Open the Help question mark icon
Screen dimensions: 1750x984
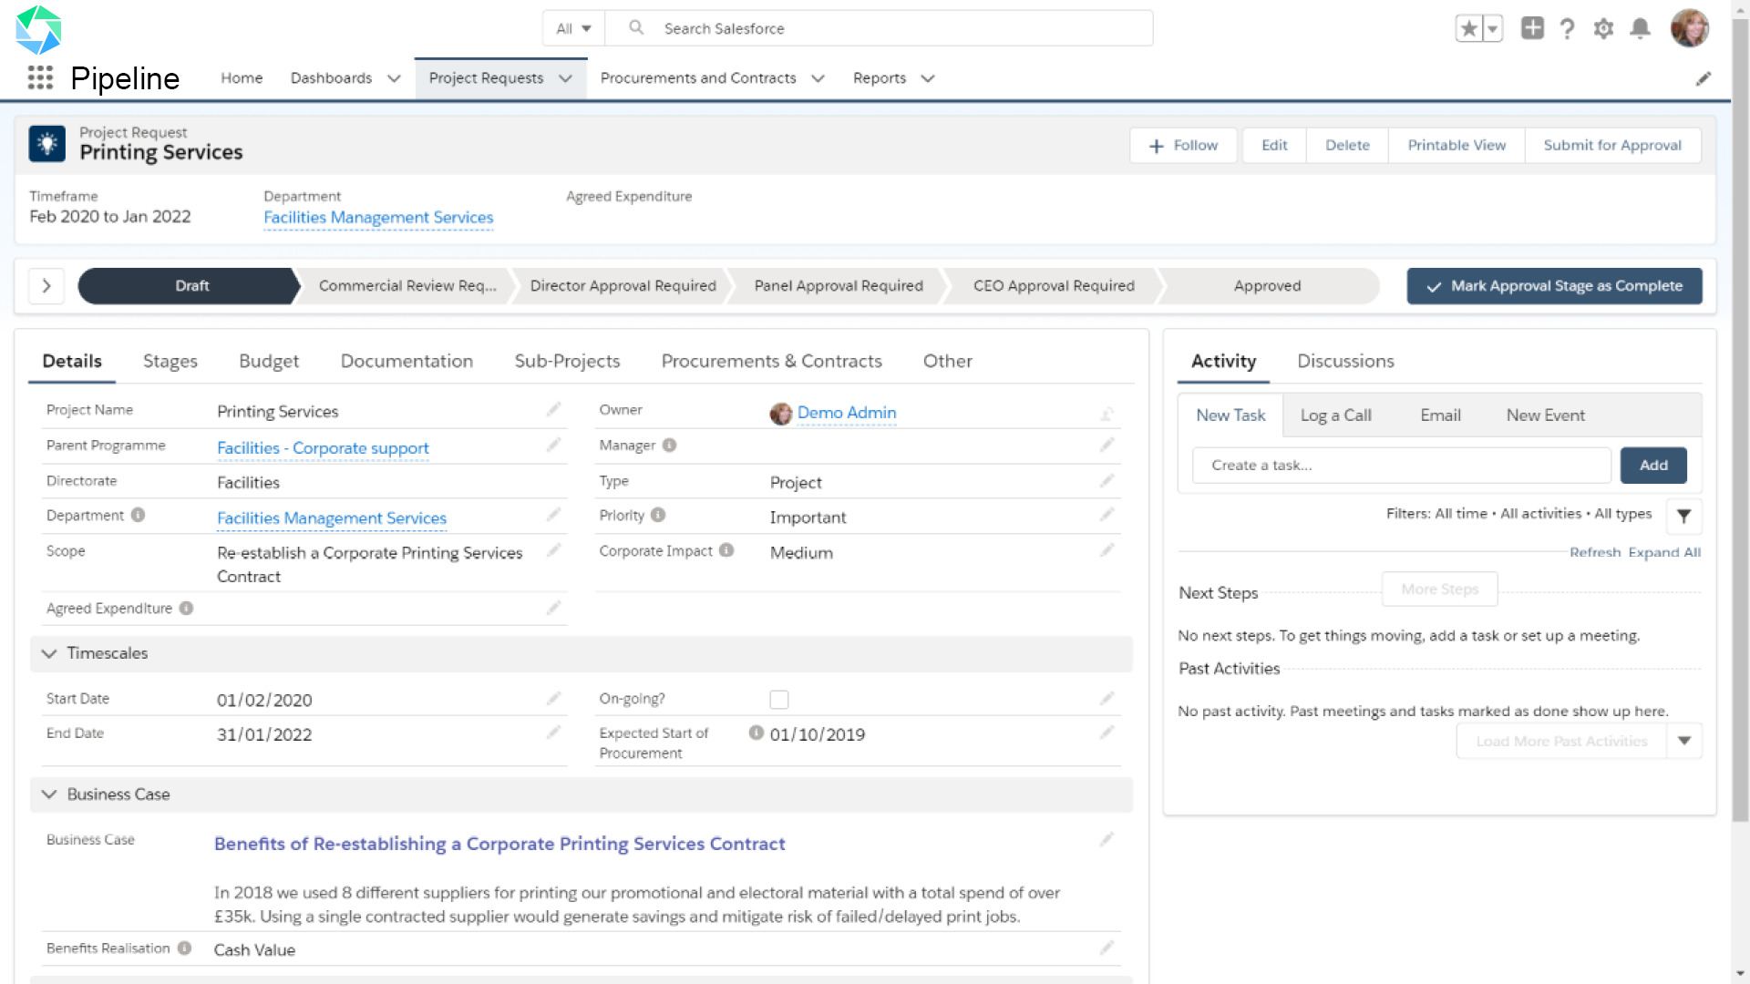(1567, 28)
